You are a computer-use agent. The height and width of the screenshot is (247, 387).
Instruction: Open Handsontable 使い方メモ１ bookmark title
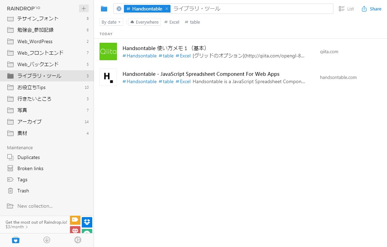[x=165, y=48]
